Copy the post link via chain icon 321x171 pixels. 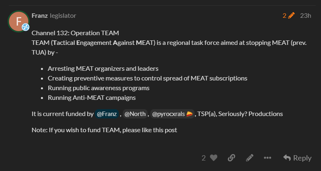(231, 158)
